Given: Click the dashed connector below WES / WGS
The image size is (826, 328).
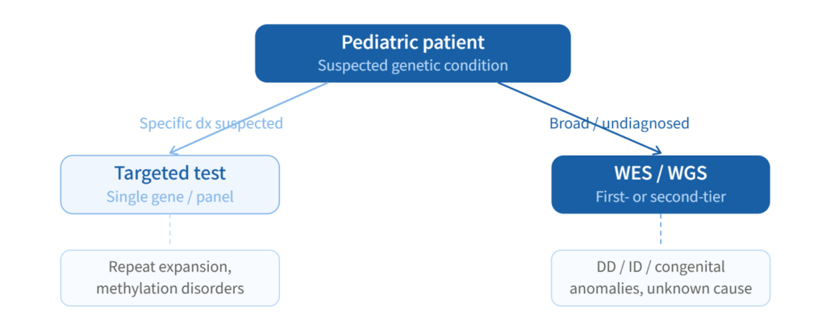Looking at the screenshot, I should point(661,231).
